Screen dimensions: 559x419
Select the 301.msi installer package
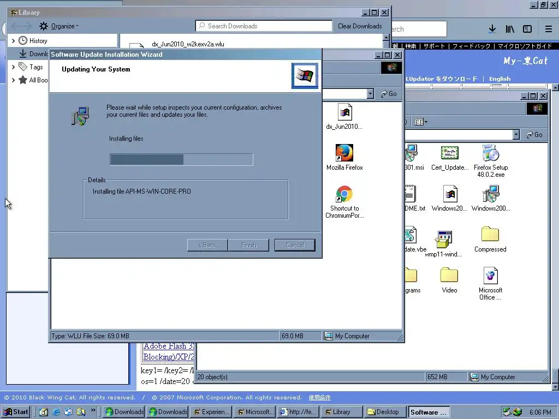pyautogui.click(x=414, y=158)
